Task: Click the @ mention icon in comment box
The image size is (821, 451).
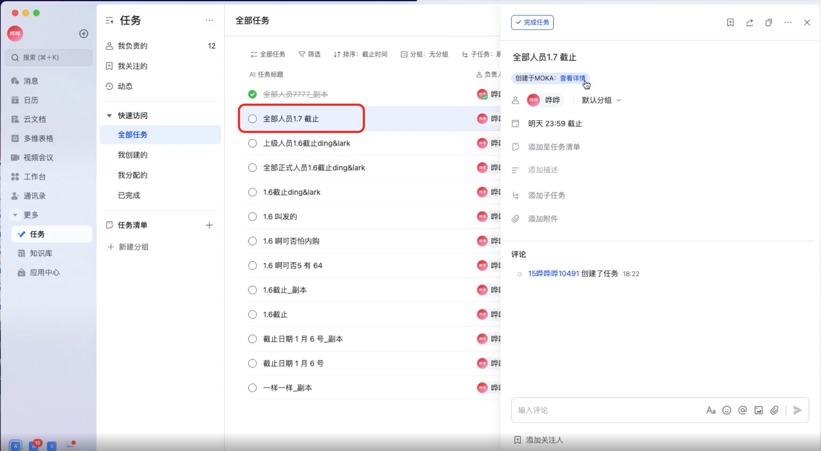Action: [742, 410]
